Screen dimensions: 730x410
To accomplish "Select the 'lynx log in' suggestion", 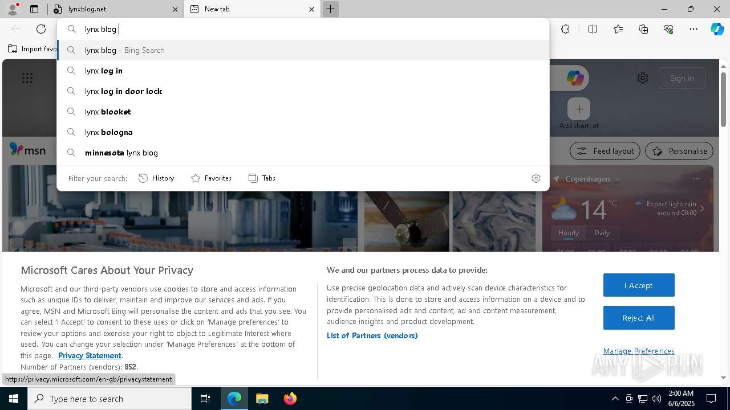I will pos(303,71).
